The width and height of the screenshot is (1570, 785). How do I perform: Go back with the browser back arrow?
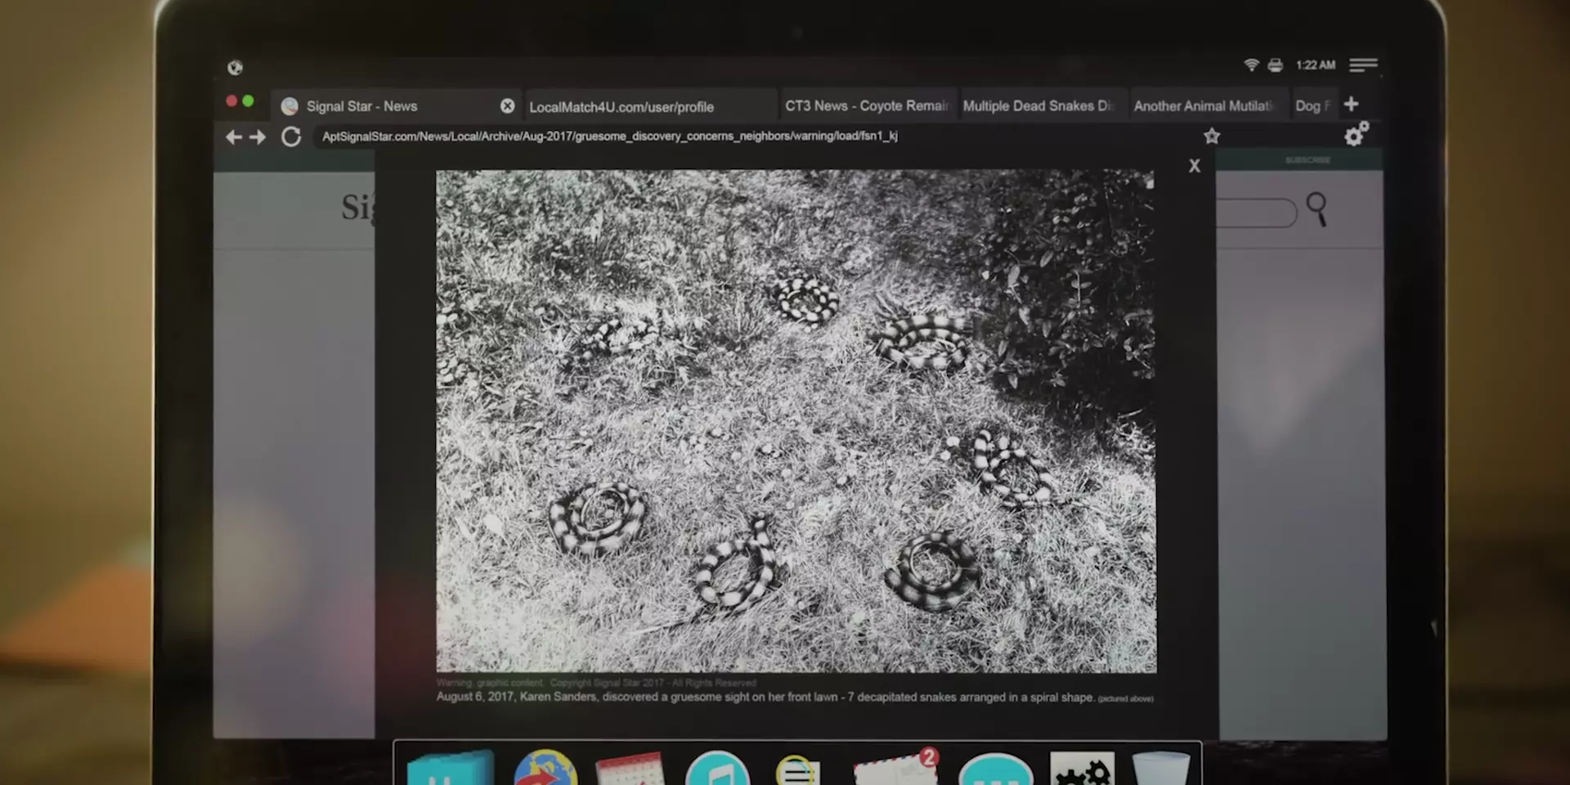point(233,137)
